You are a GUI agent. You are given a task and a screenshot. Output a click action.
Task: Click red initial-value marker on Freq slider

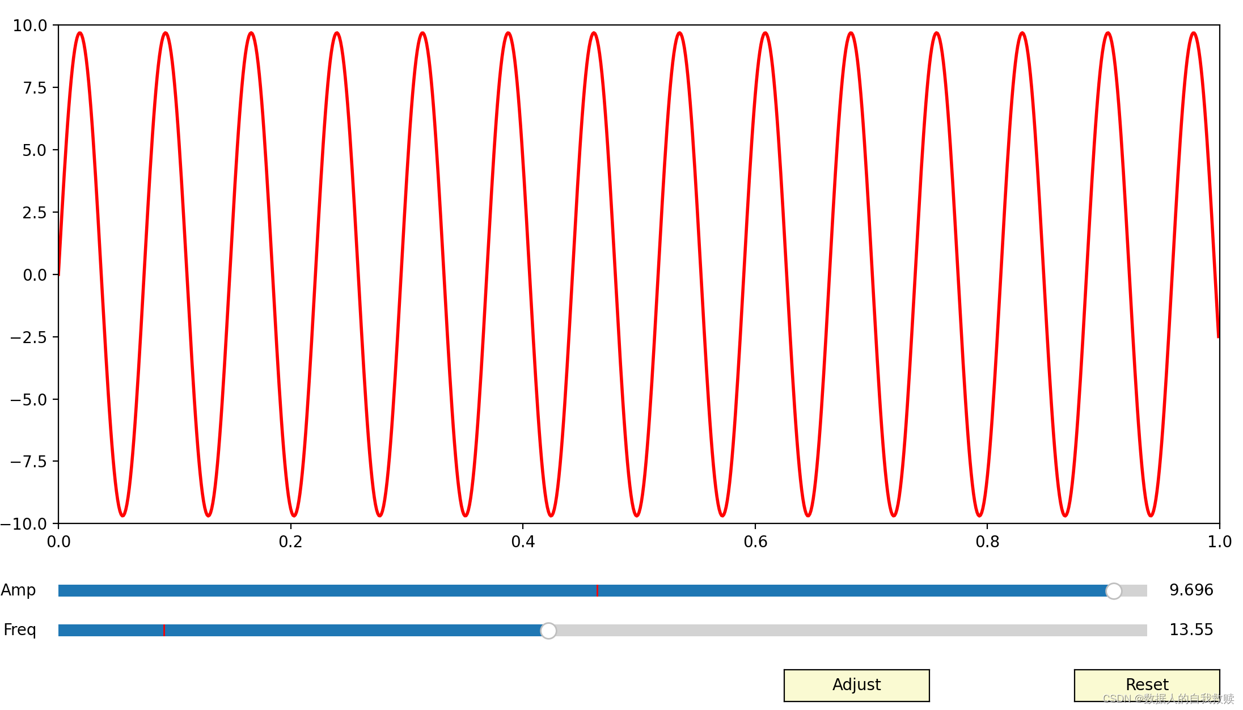pyautogui.click(x=164, y=631)
